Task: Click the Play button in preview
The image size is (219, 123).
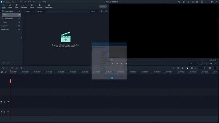Action: (x=122, y=64)
